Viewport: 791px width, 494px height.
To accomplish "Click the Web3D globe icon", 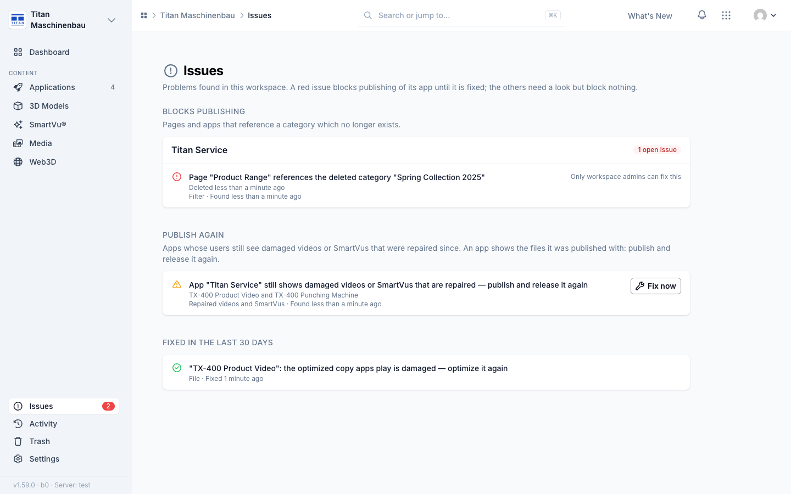I will pos(18,162).
